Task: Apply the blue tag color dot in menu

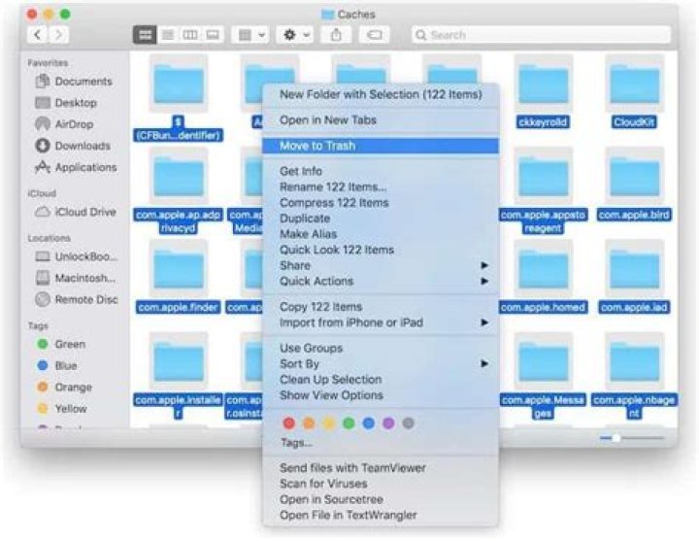Action: tap(369, 423)
